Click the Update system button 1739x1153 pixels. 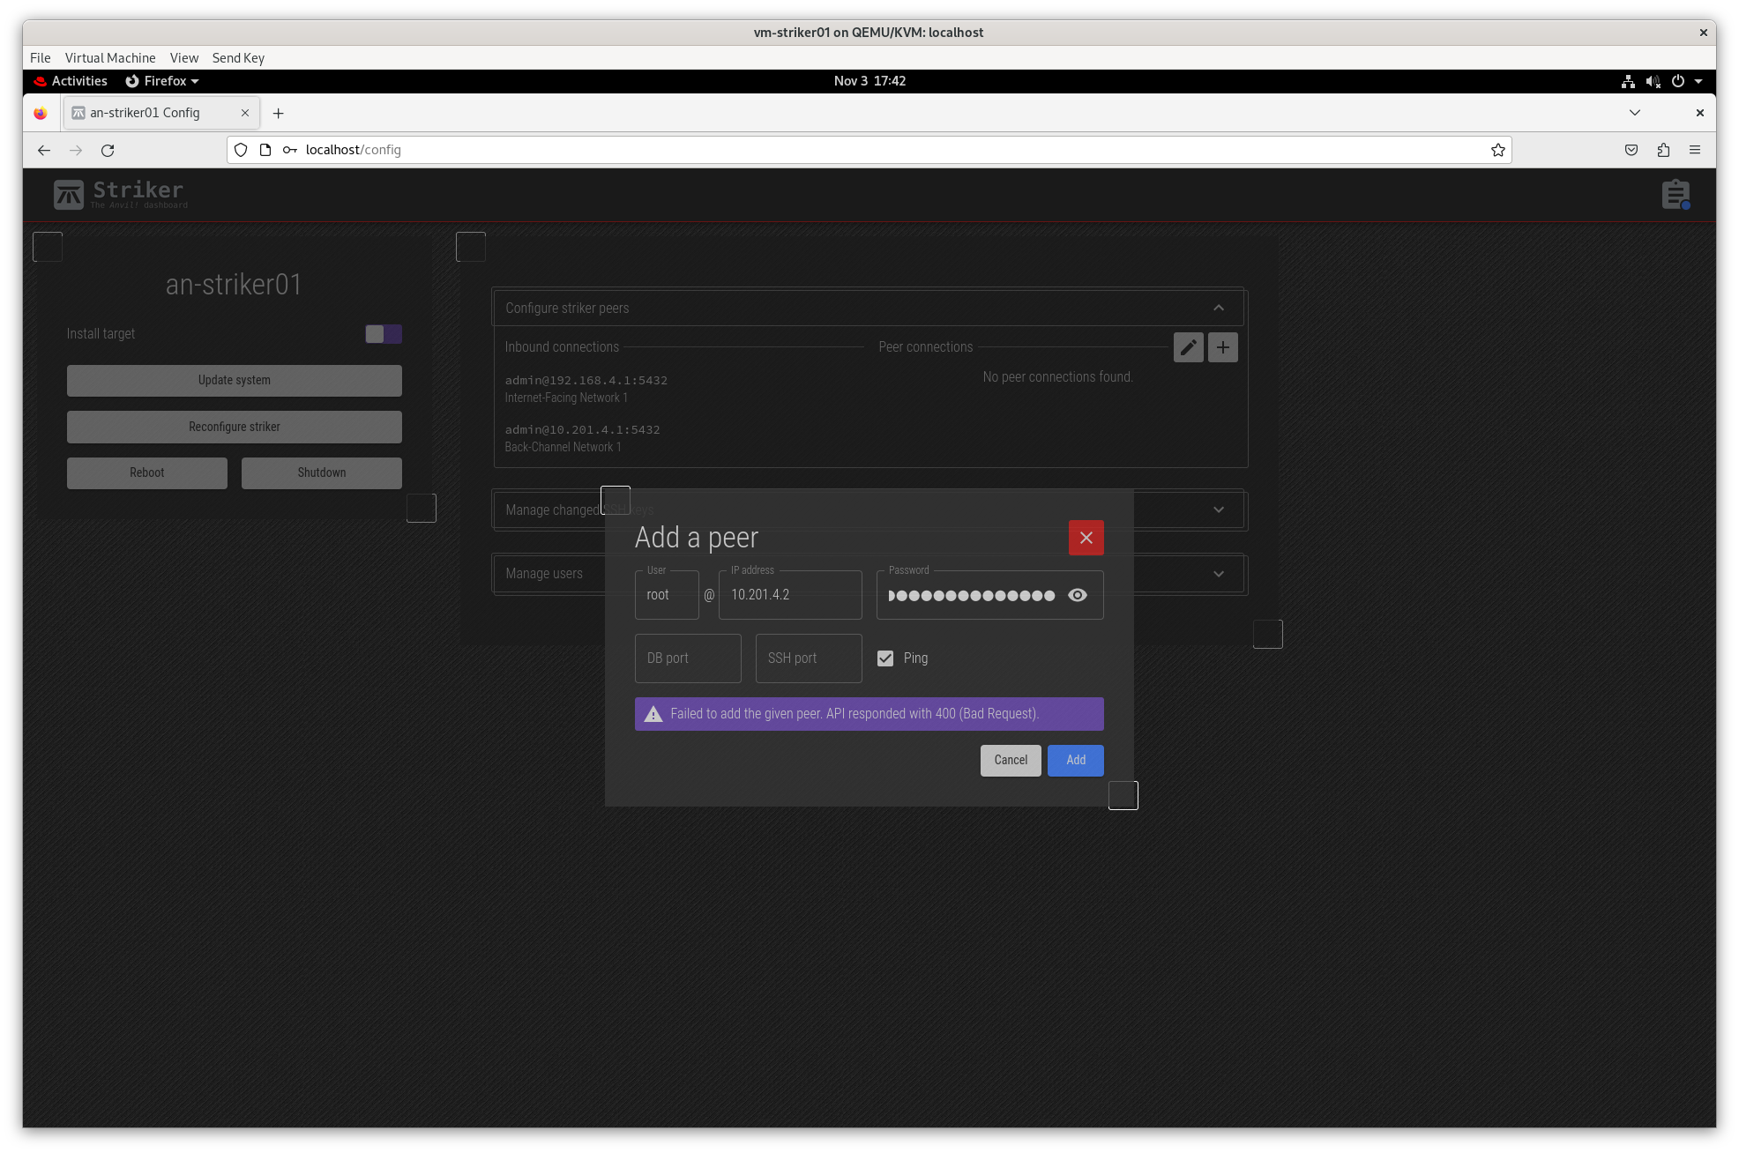click(235, 380)
